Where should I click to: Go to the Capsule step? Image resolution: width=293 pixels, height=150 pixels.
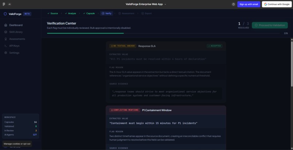(89, 13)
